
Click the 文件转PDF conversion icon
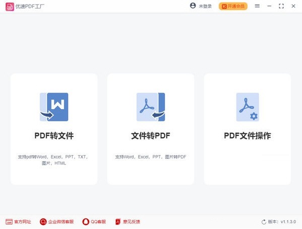point(151,107)
